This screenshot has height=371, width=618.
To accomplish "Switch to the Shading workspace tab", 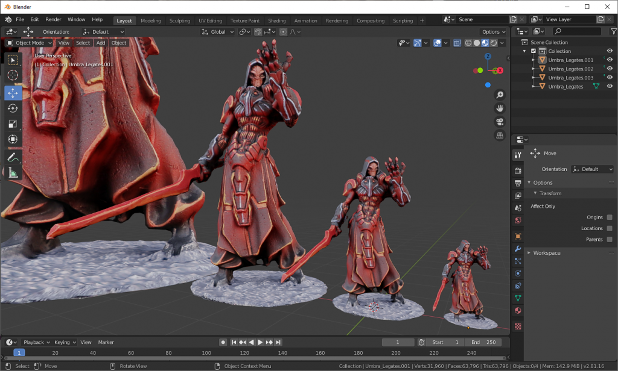I will click(276, 19).
